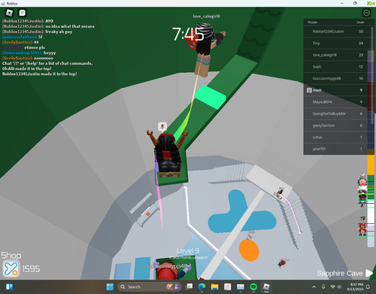Click the Level column header
This screenshot has height=294, width=376.
[360, 23]
